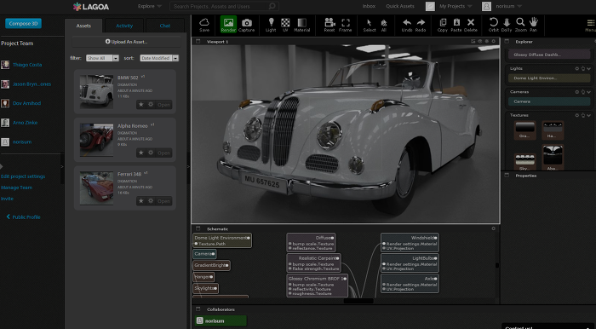Click the Invite link
This screenshot has height=329, width=596.
click(x=7, y=199)
